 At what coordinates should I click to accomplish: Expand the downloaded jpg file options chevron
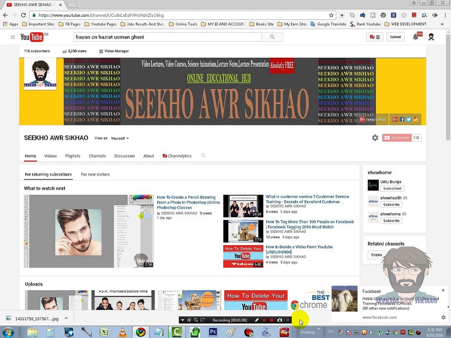66,318
